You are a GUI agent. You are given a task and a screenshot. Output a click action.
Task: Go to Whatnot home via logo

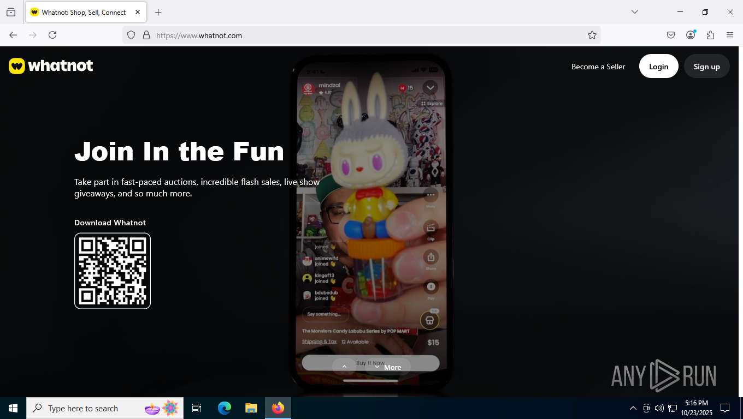(51, 66)
